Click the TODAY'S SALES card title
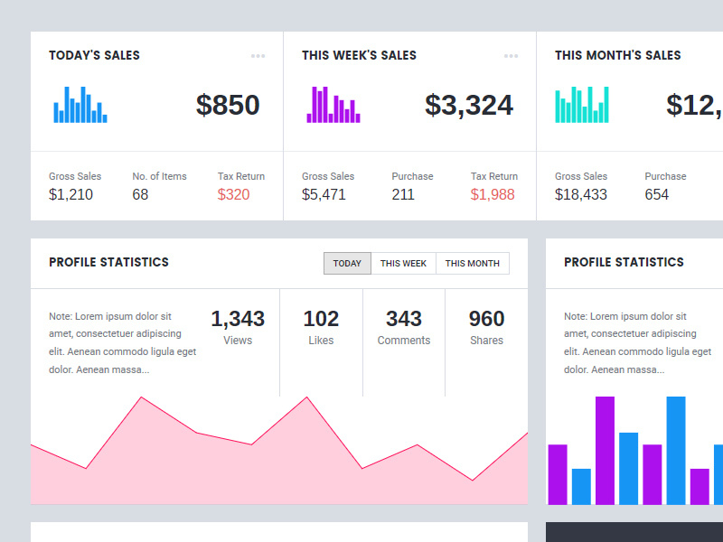 pos(94,55)
